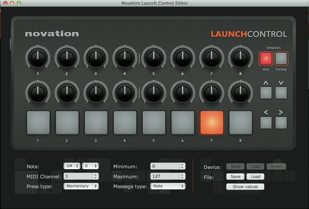
Task: Open the MIDI Channel dropdown
Action: pos(81,176)
